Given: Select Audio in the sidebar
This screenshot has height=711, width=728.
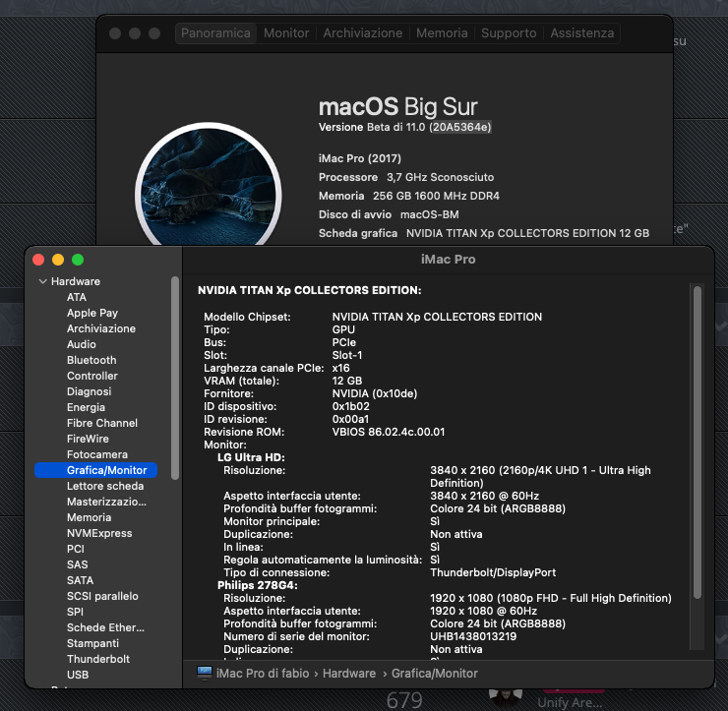Looking at the screenshot, I should [x=82, y=344].
